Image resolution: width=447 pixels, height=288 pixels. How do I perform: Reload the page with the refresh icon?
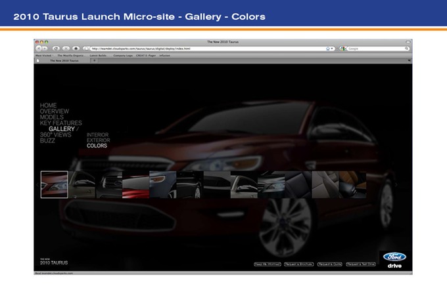point(56,49)
